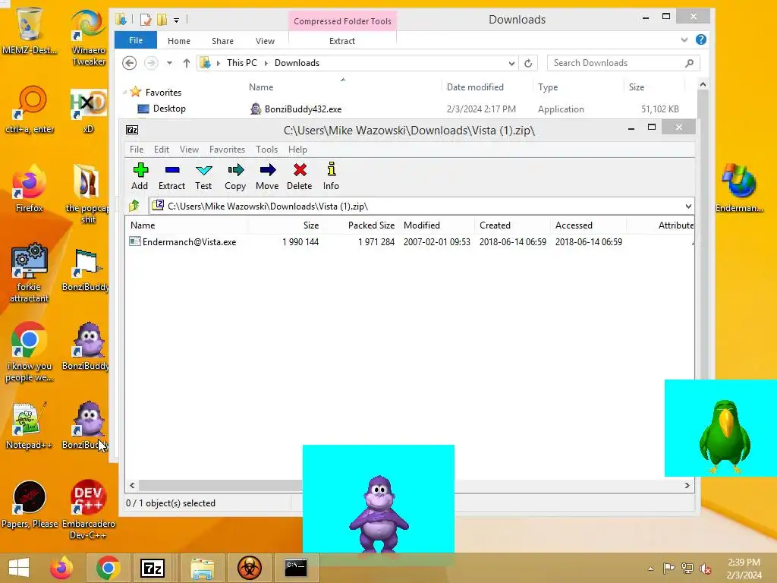
Task: Expand the 7-Zip address path dropdown
Action: pyautogui.click(x=688, y=206)
